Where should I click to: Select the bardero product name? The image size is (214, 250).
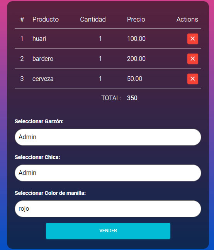tap(43, 59)
